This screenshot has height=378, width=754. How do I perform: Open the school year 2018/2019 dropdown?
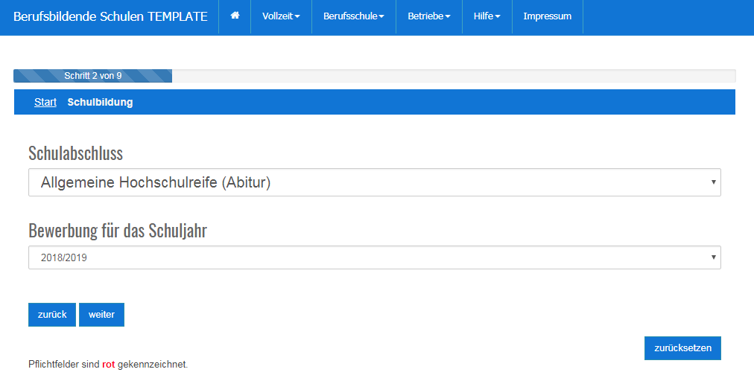[373, 257]
